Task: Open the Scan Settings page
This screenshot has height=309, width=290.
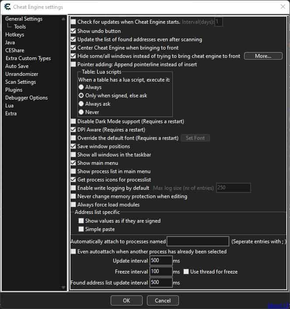Action: (21, 82)
